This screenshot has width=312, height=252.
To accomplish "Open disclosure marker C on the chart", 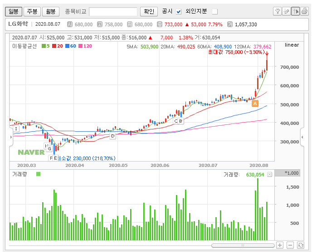I will click(x=175, y=121).
